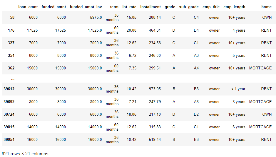Select the installment column header
276x157 pixels.
tap(150, 7)
